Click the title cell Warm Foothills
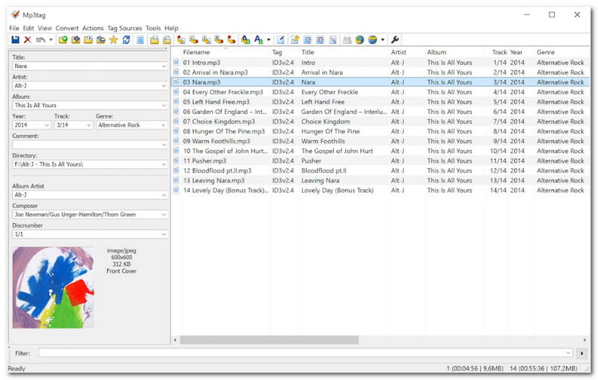Image resolution: width=598 pixels, height=380 pixels. point(323,141)
